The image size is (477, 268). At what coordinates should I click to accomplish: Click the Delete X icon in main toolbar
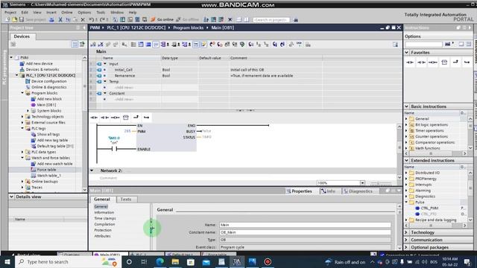(83, 19)
